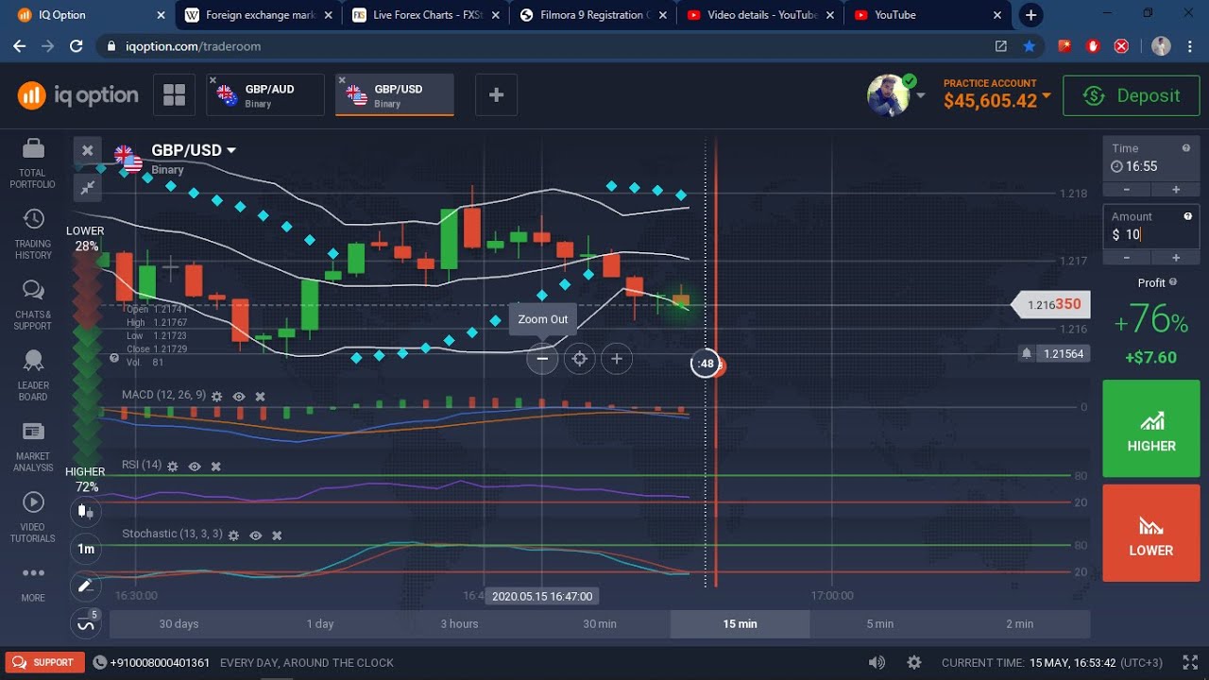Screen dimensions: 1209x680
Task: Close the GBP/USD chart with the X
Action: (87, 150)
